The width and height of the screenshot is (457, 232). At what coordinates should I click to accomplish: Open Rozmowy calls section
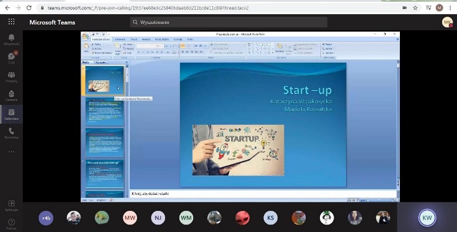click(x=11, y=133)
